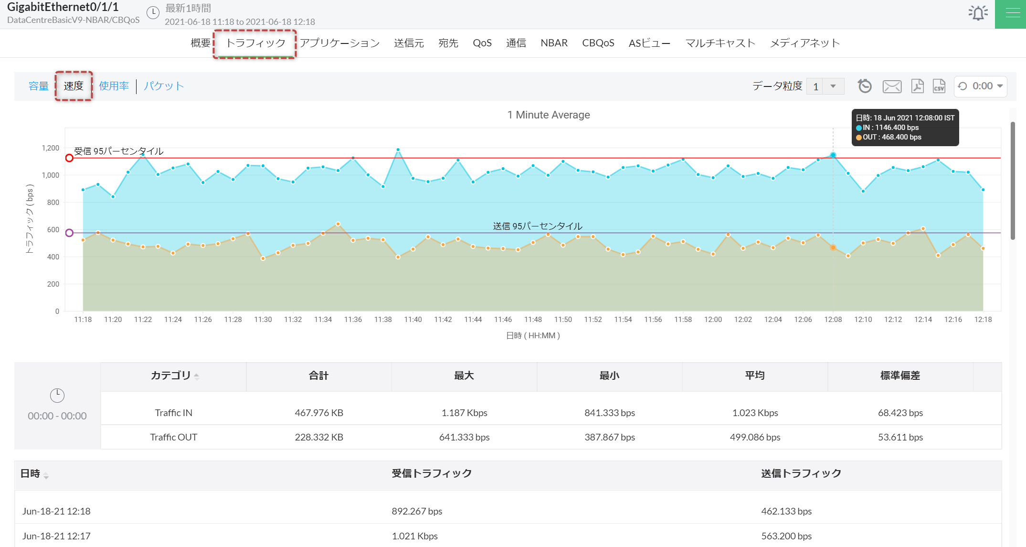Click the email envelope icon
The height and width of the screenshot is (547, 1026).
click(x=892, y=86)
